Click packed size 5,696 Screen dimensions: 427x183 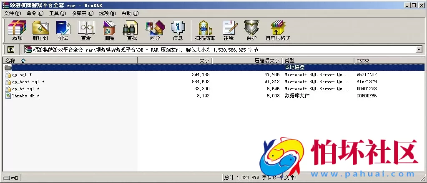pos(274,89)
